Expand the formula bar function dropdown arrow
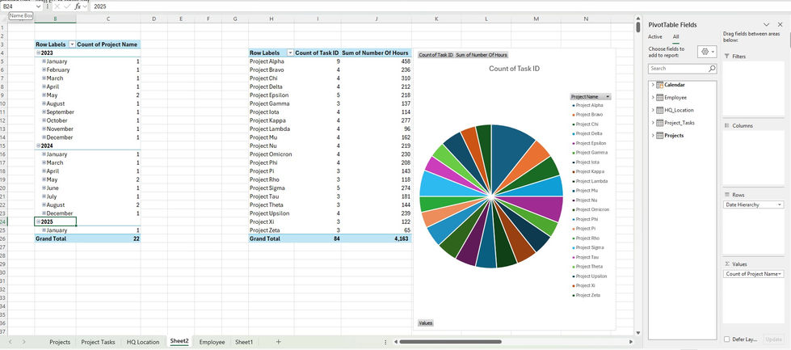This screenshot has height=350, width=791. 85,7
